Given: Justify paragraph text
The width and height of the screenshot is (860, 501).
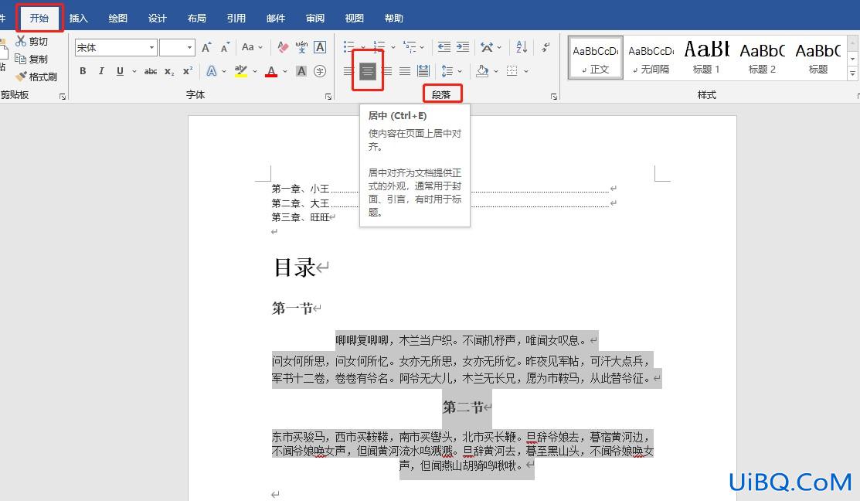Looking at the screenshot, I should [405, 71].
